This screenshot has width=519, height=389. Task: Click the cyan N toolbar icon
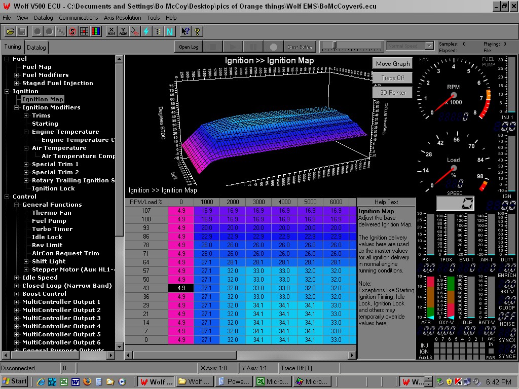pos(169,31)
